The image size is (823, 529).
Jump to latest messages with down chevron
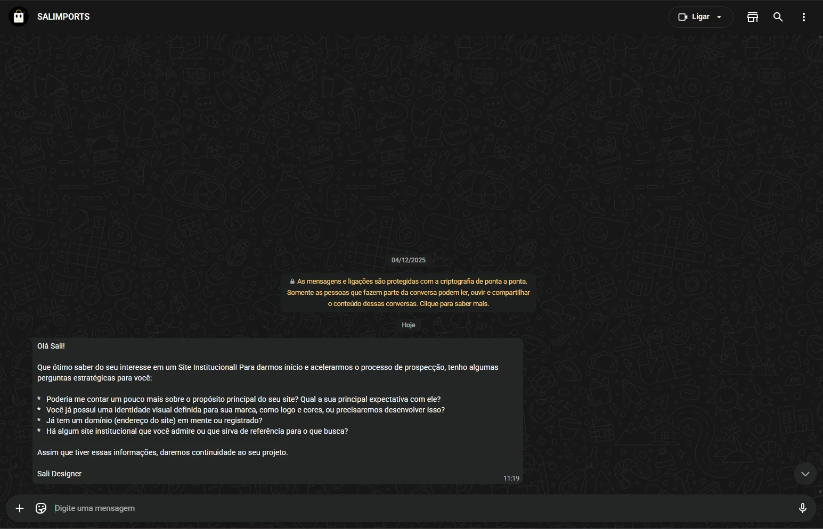[805, 474]
